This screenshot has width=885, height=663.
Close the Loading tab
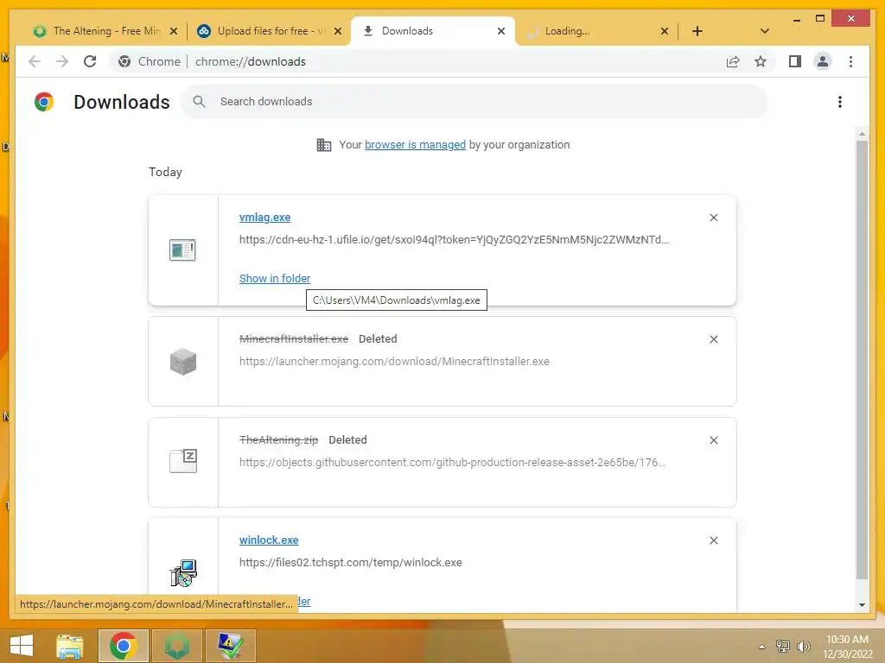665,31
